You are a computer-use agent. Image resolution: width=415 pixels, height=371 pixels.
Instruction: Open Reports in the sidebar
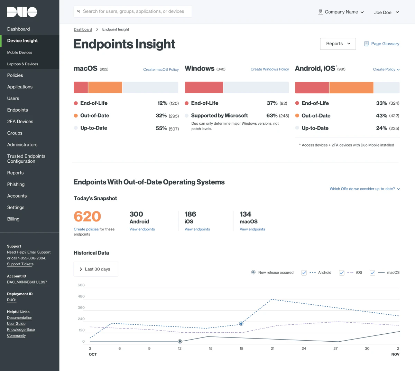click(x=16, y=173)
